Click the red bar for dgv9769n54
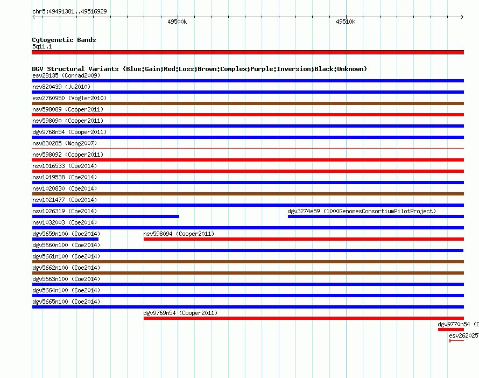 (x=304, y=318)
